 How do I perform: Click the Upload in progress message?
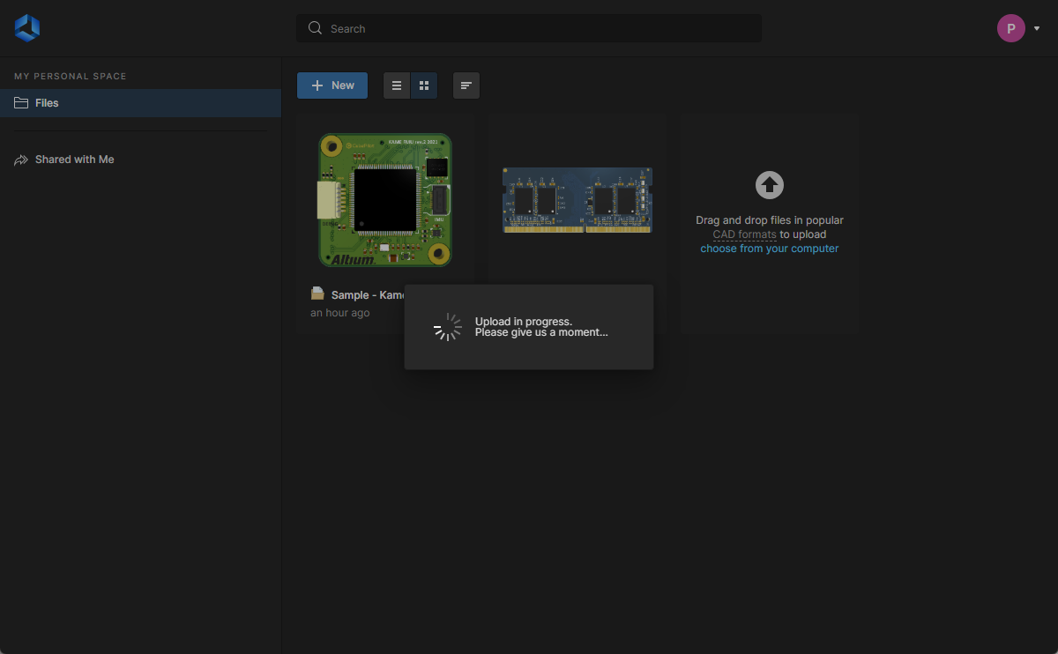click(541, 327)
